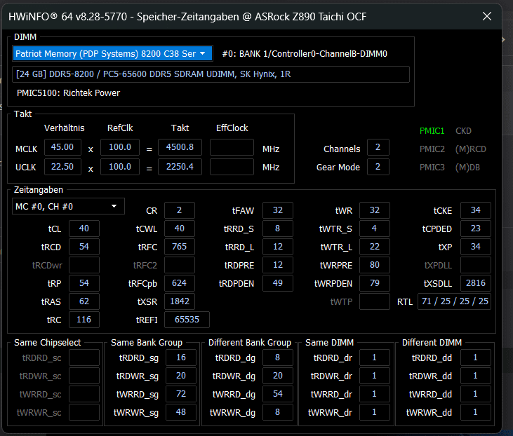
Task: Click the tWRRD_sg value 72
Action: pos(181,394)
